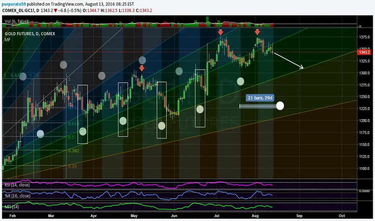
Task: Select the MP indicator label
Action: 7,40
